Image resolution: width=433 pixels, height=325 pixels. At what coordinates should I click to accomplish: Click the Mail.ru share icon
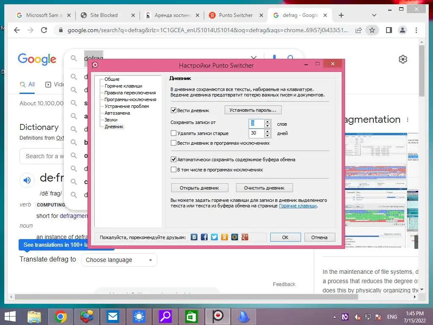tap(235, 237)
